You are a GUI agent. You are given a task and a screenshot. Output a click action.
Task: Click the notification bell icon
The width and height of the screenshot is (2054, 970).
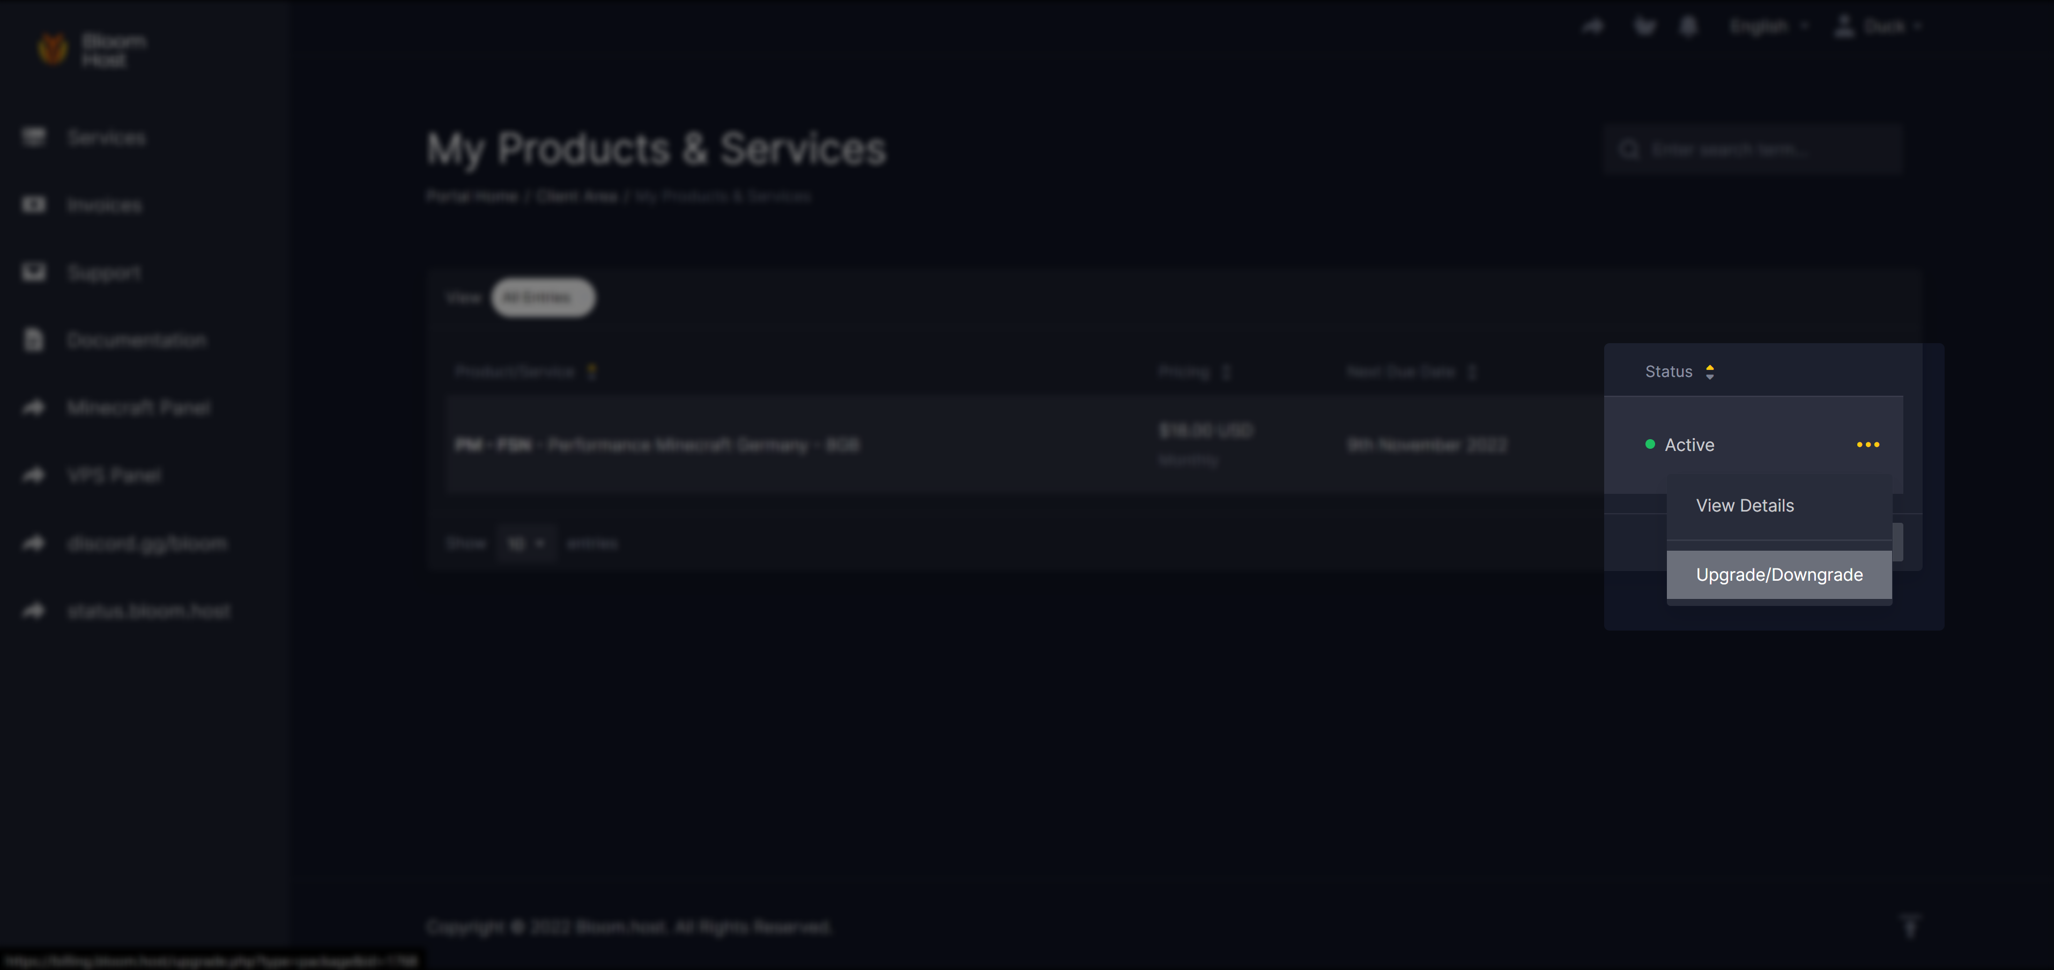tap(1688, 26)
